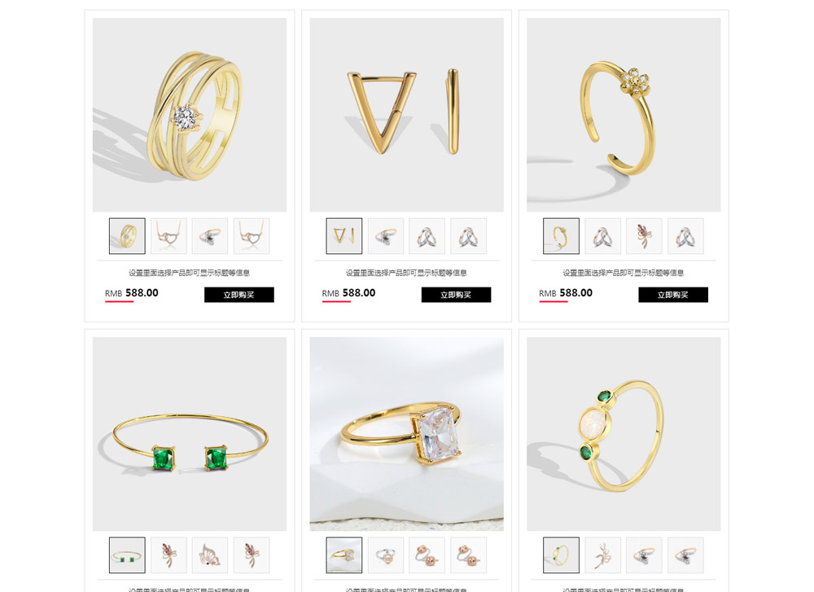Screen dimensions: 814x592
Task: Select the small V earrings thumbnail
Action: tap(344, 236)
